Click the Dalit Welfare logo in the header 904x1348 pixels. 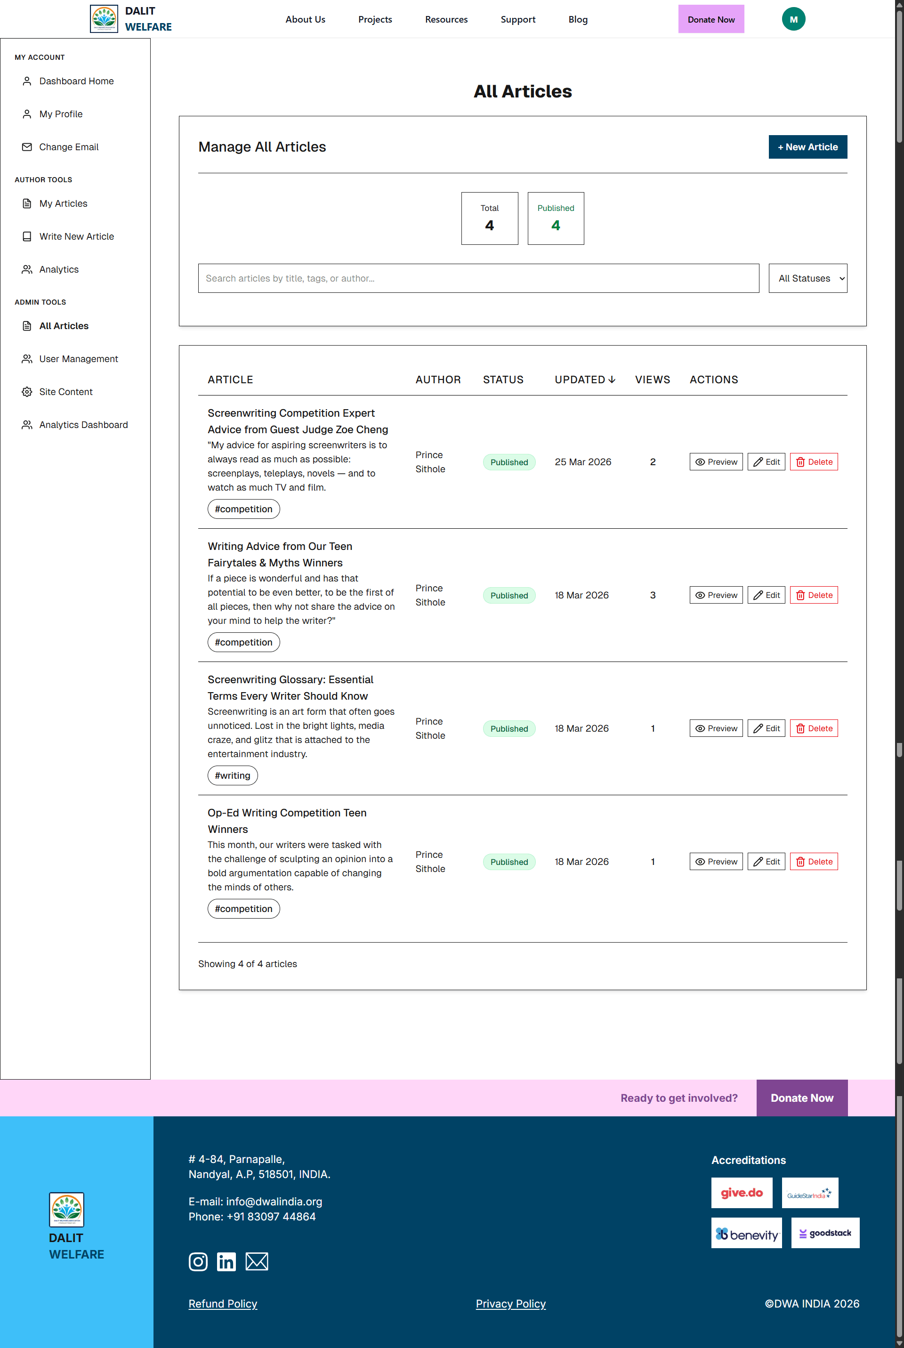point(104,18)
